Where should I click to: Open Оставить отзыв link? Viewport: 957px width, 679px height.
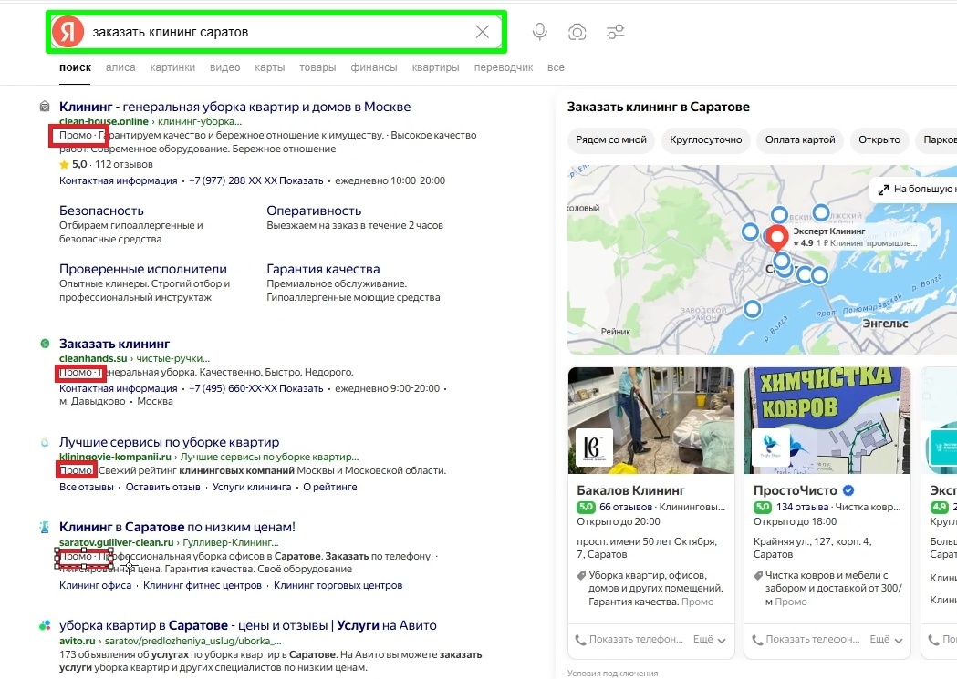pyautogui.click(x=163, y=488)
